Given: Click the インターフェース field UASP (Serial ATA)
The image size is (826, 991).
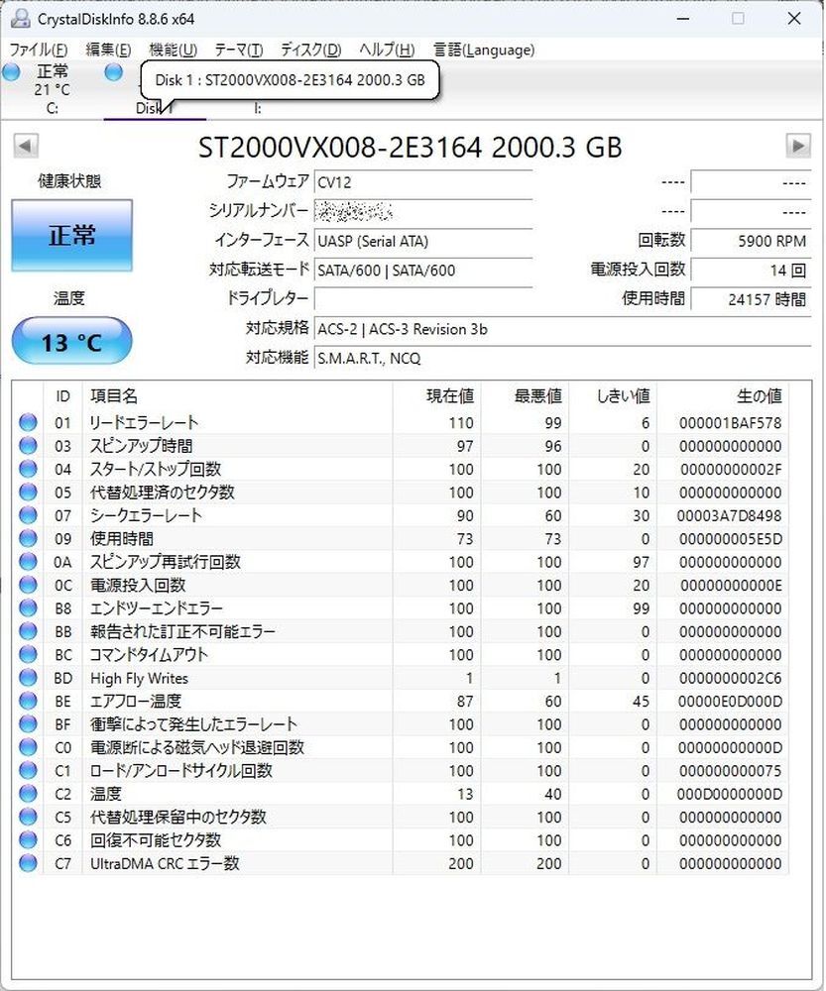Looking at the screenshot, I should (423, 241).
